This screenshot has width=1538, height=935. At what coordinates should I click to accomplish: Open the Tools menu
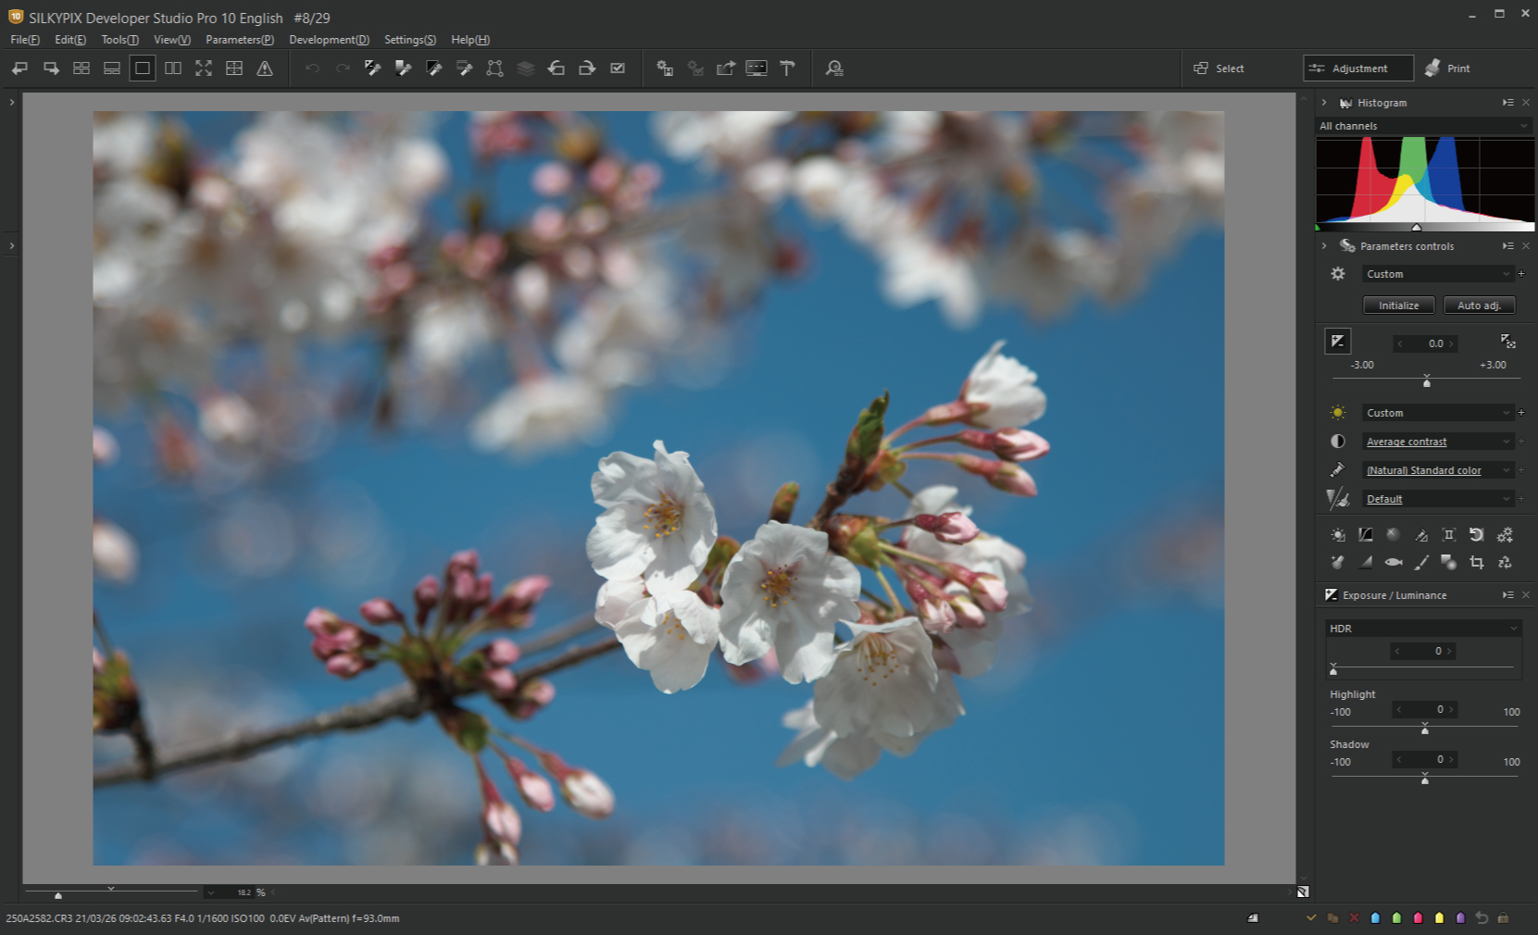(x=120, y=40)
